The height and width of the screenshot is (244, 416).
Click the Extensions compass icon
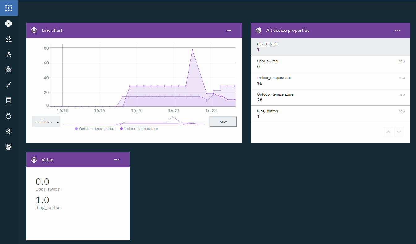pos(9,147)
